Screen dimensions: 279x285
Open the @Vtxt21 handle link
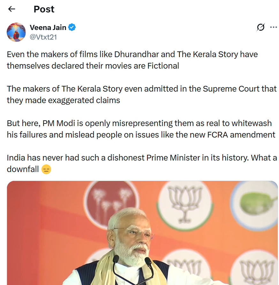click(x=43, y=37)
